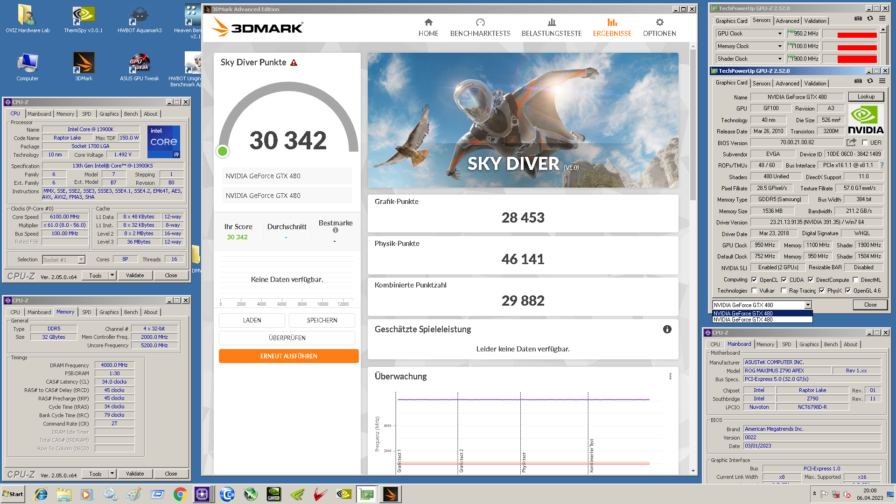Open Tools dropdown arrow in CPU-Z processor window

(112, 275)
